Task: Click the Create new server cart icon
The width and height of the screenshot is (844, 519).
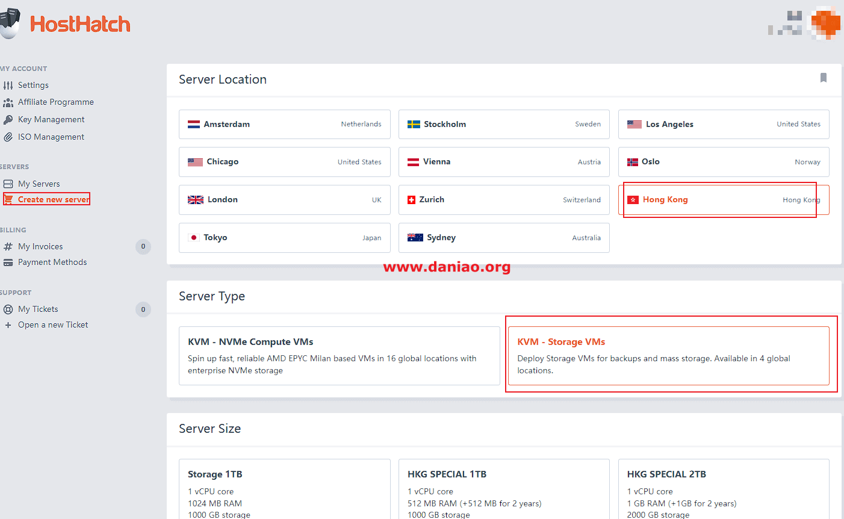Action: [x=8, y=199]
